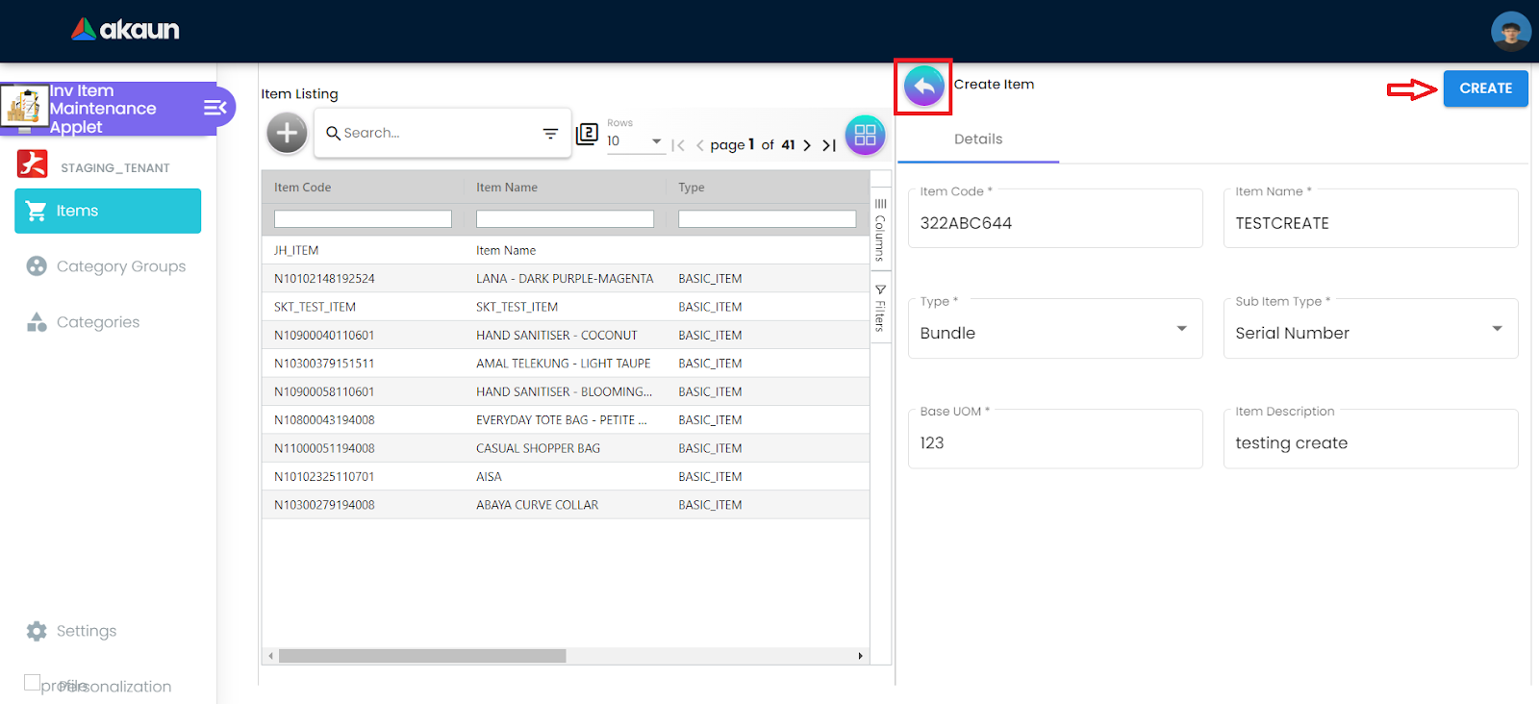Open Settings in sidebar
1539x704 pixels.
tap(86, 631)
